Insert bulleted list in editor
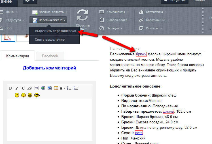Screen dimensions: 212x144 pyautogui.click(x=76, y=88)
